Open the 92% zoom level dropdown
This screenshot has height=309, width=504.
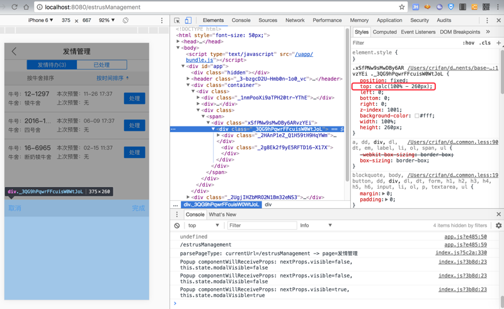107,20
